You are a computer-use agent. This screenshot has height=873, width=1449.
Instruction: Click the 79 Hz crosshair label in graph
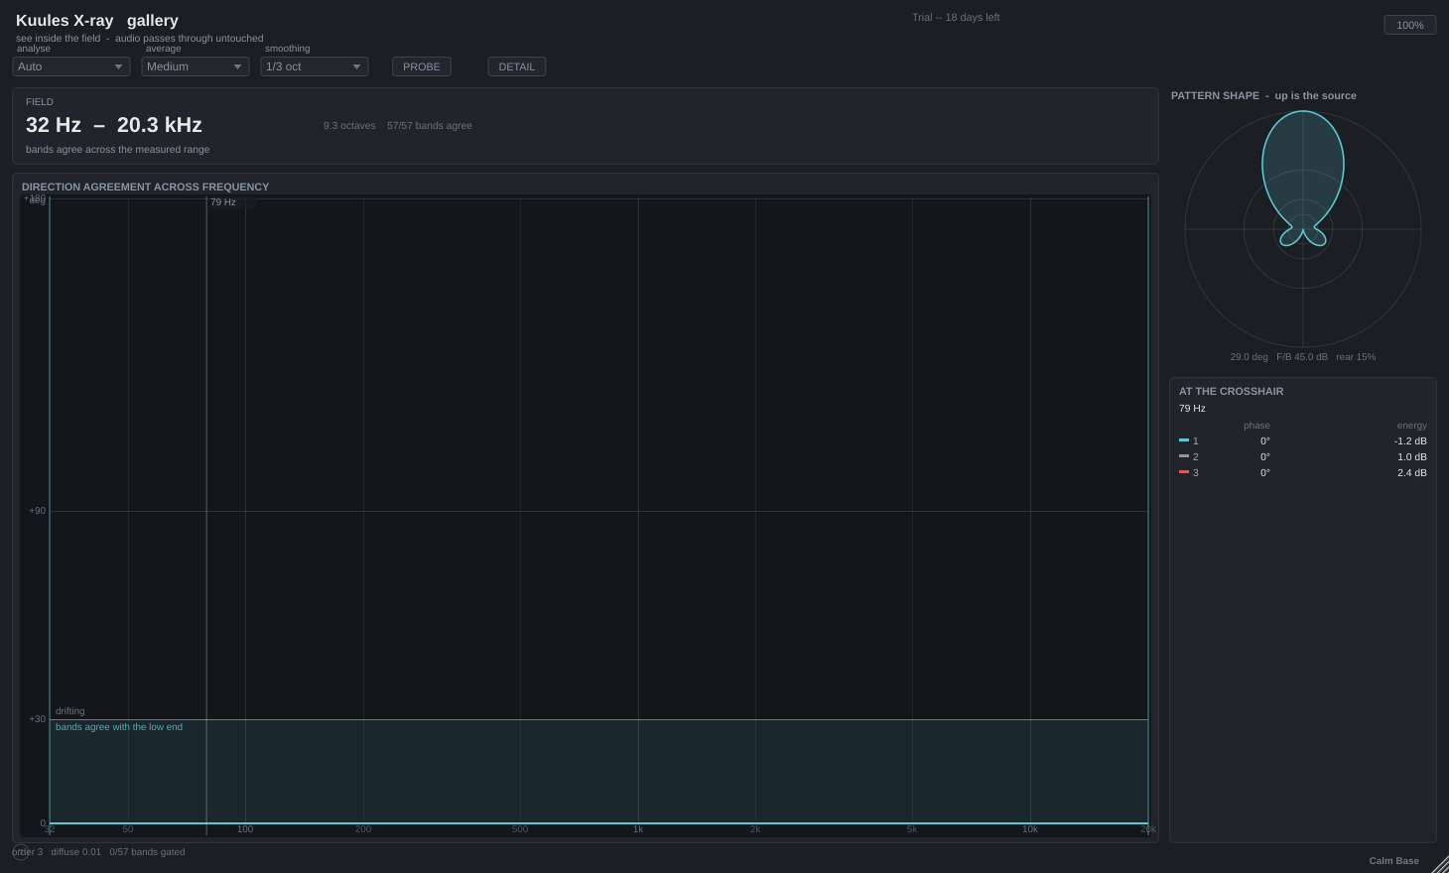point(223,202)
